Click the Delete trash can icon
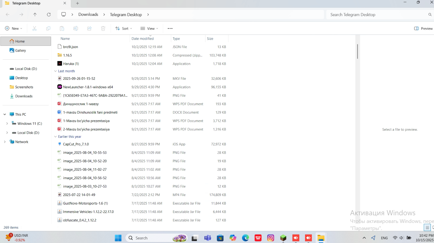The image size is (434, 243). (x=103, y=28)
